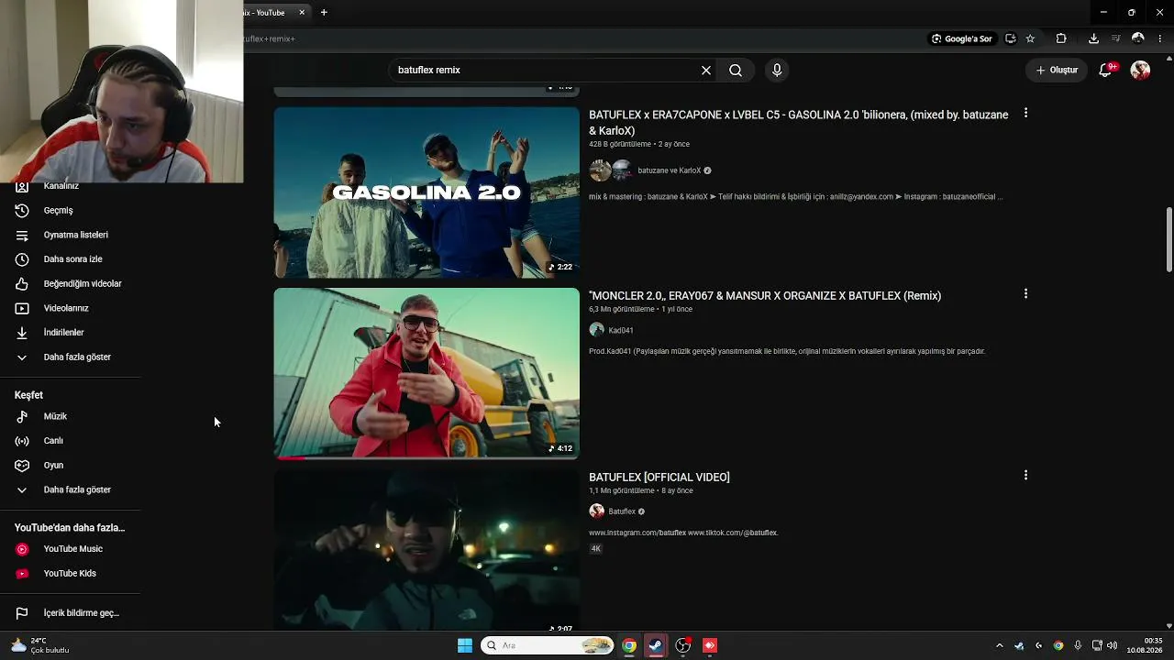Click the Canlı live broadcast icon
1174x660 pixels.
(22, 441)
